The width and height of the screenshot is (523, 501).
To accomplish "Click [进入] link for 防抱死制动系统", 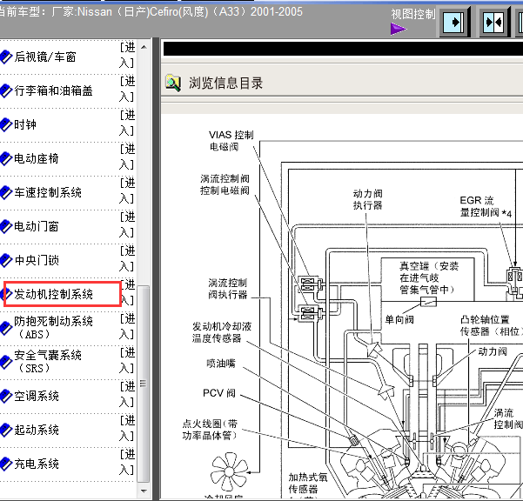I will (127, 326).
